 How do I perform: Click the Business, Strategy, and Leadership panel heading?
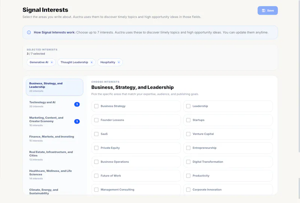coord(132,87)
